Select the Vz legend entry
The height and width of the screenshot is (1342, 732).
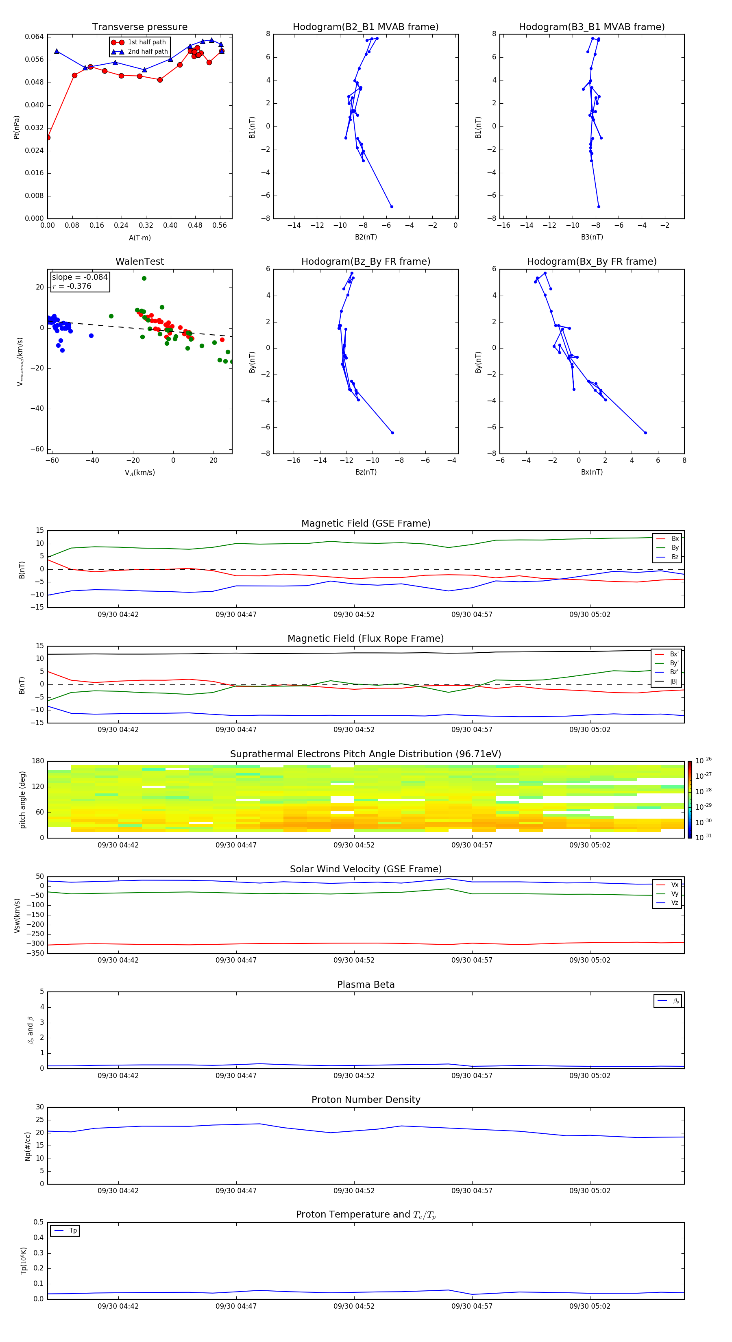(667, 903)
